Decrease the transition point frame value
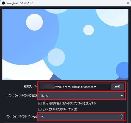Viewport: 131px width, 123px height. [122, 118]
